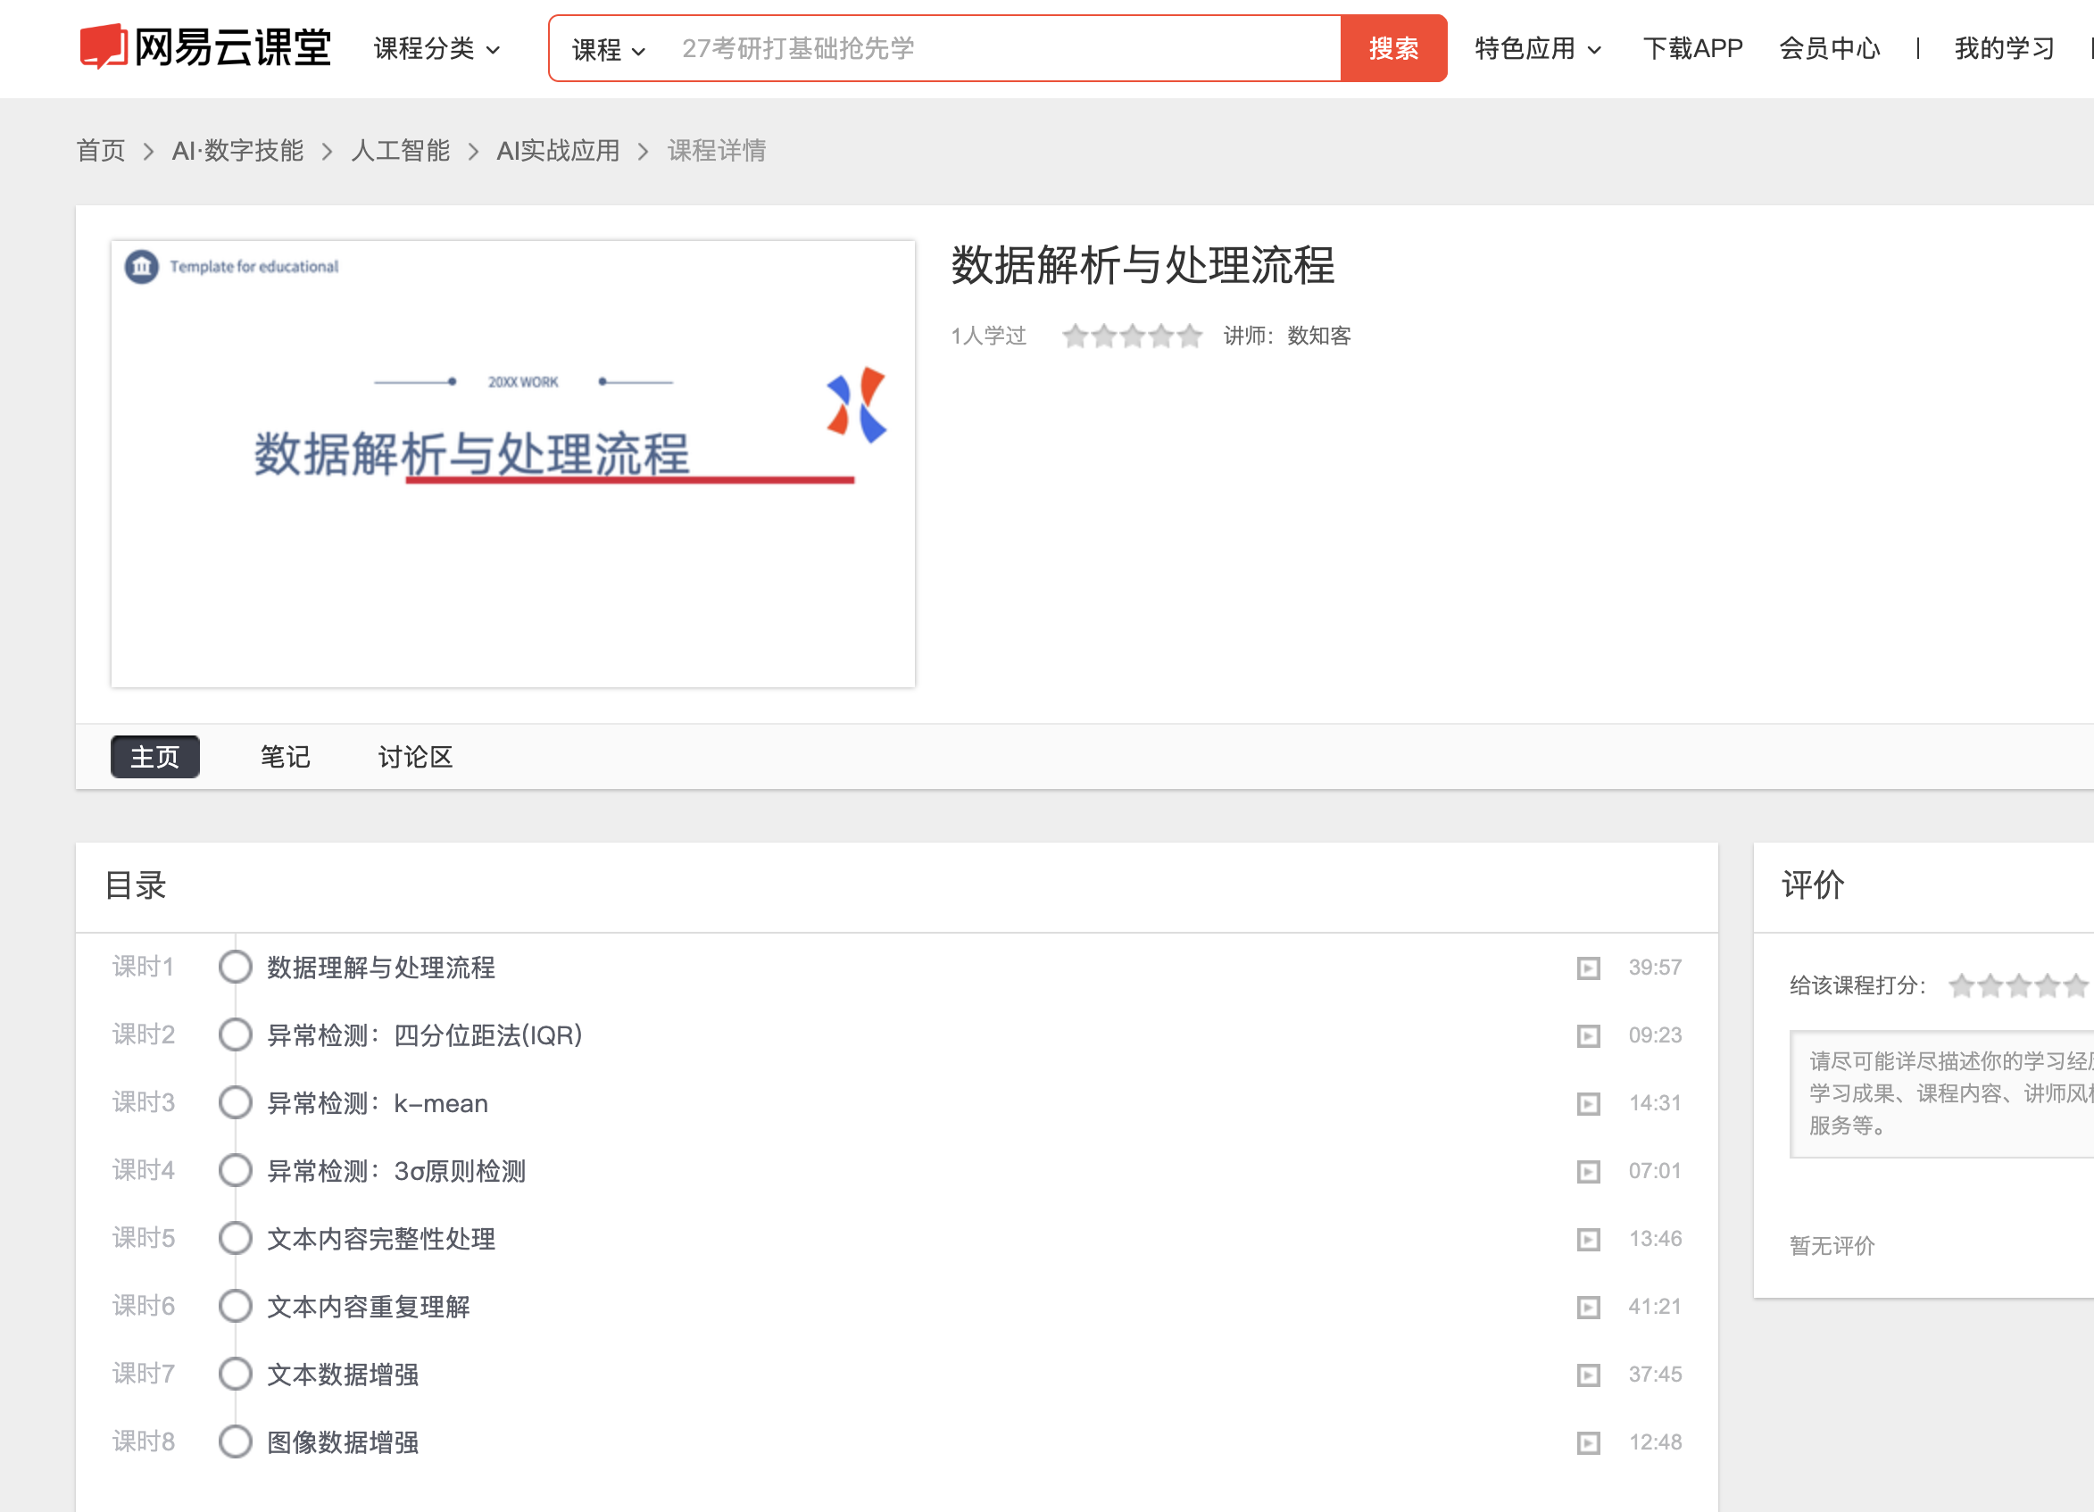Play lesson 1 数据理解与处理流程 video
2094x1512 pixels.
coord(1587,968)
